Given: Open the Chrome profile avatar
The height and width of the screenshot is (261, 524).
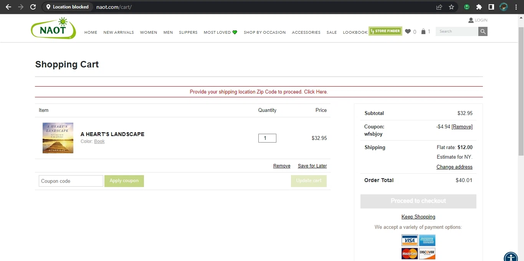Looking at the screenshot, I should click(504, 7).
